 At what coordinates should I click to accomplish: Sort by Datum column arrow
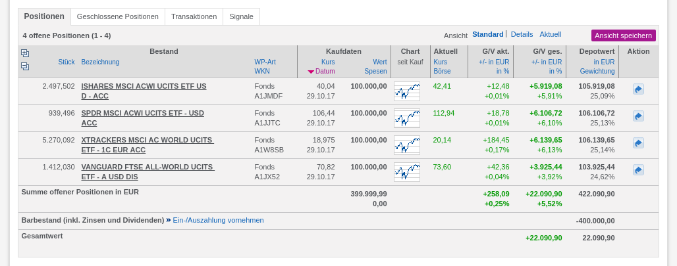pyautogui.click(x=311, y=71)
